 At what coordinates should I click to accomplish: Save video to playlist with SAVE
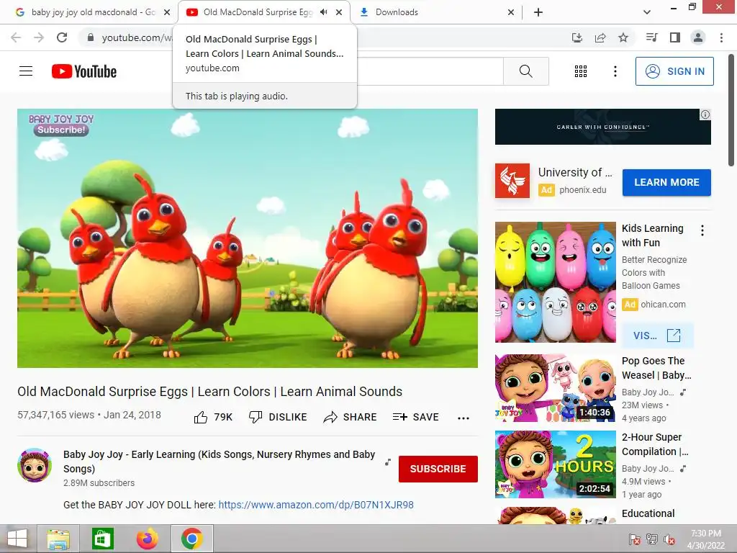415,417
